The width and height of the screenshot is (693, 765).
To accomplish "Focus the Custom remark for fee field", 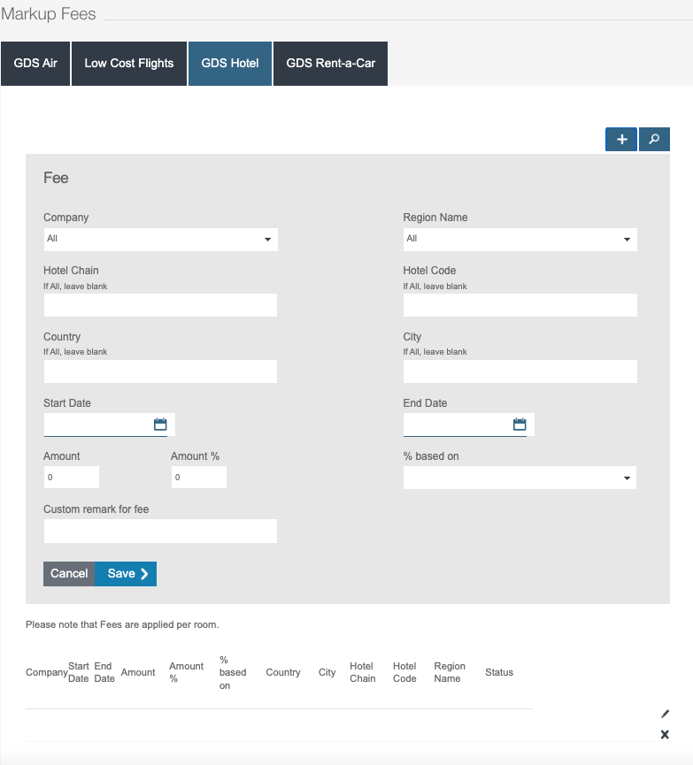I will coord(160,532).
